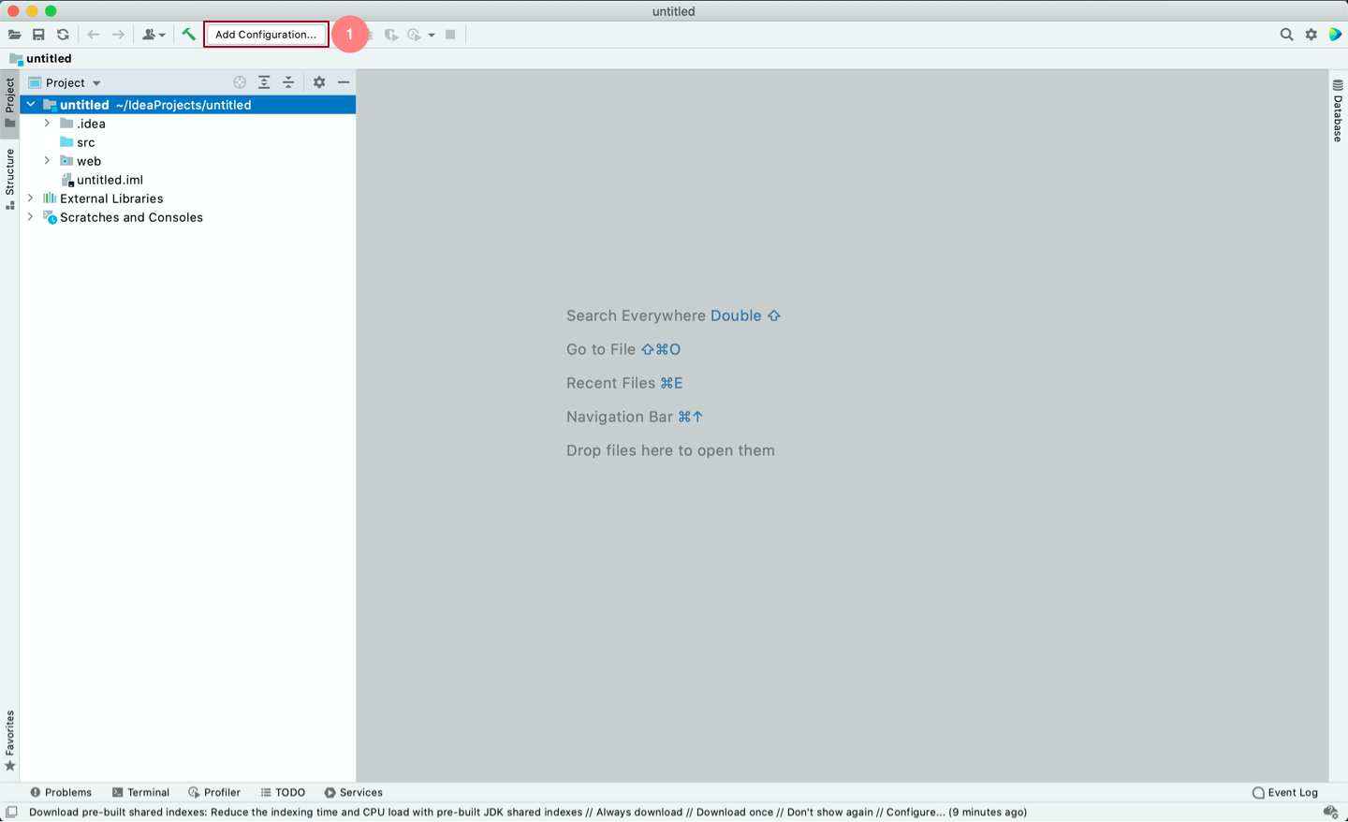The height and width of the screenshot is (822, 1348).
Task: Open the run profiler dropdown arrow
Action: [x=432, y=36]
